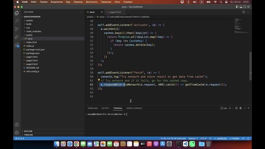The width and height of the screenshot is (265, 149).
Task: Open notifications bell in status bar
Action: click(x=248, y=138)
